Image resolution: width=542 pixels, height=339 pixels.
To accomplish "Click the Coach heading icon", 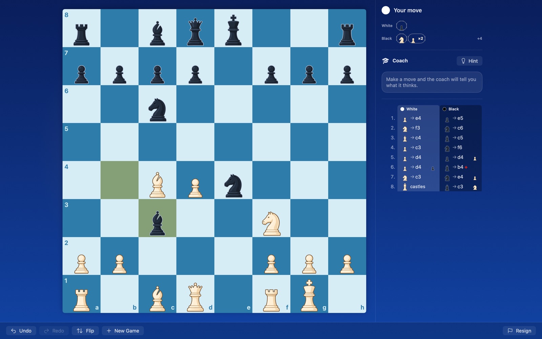I will click(x=385, y=61).
